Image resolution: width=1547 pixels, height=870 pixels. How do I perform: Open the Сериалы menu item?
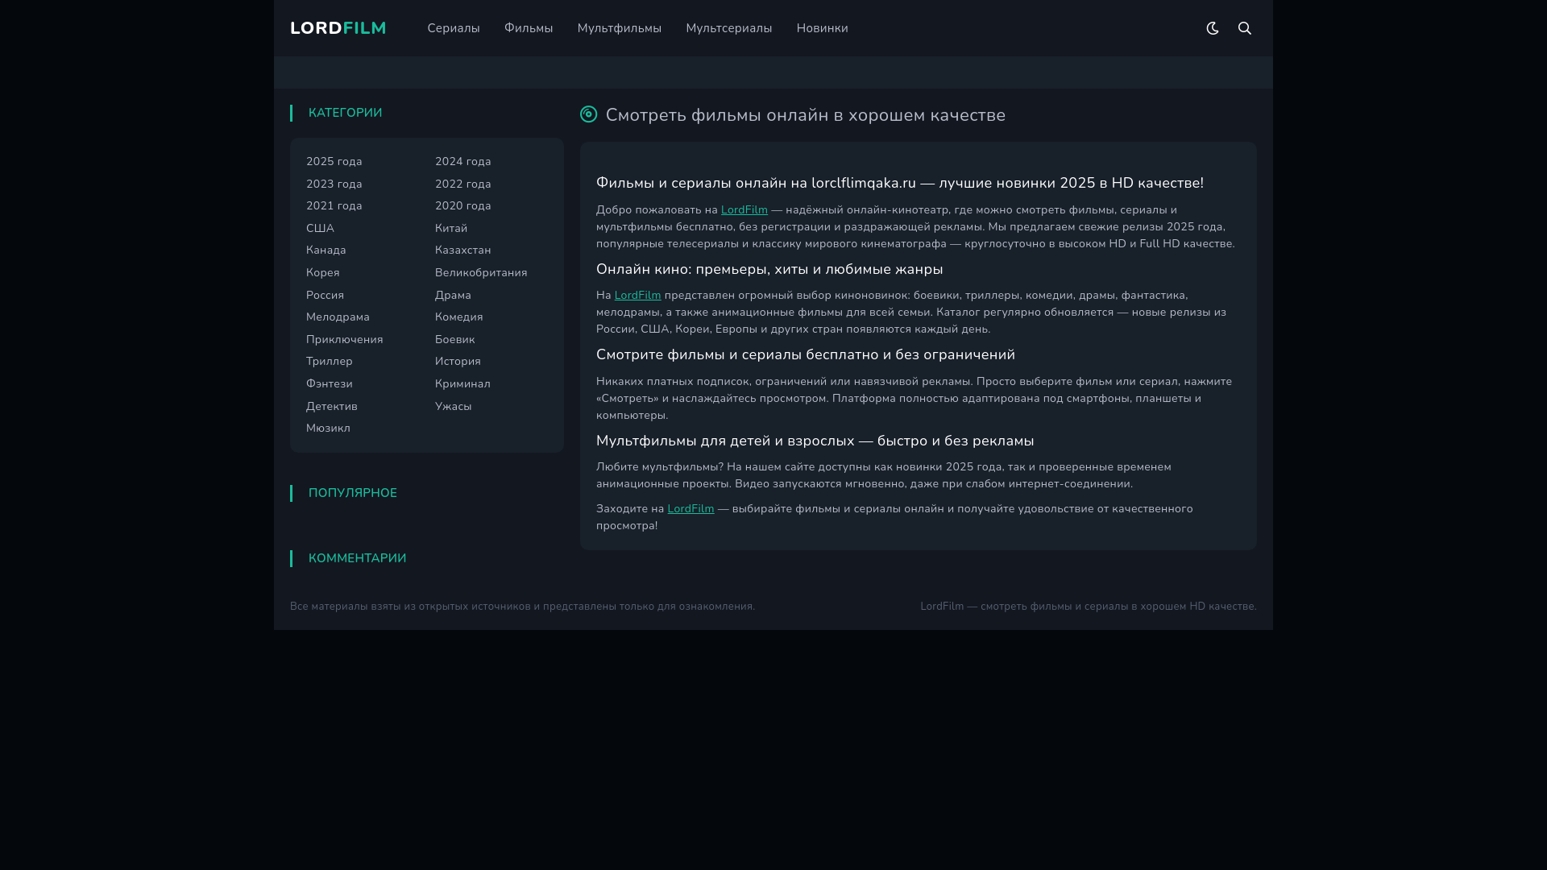(453, 28)
